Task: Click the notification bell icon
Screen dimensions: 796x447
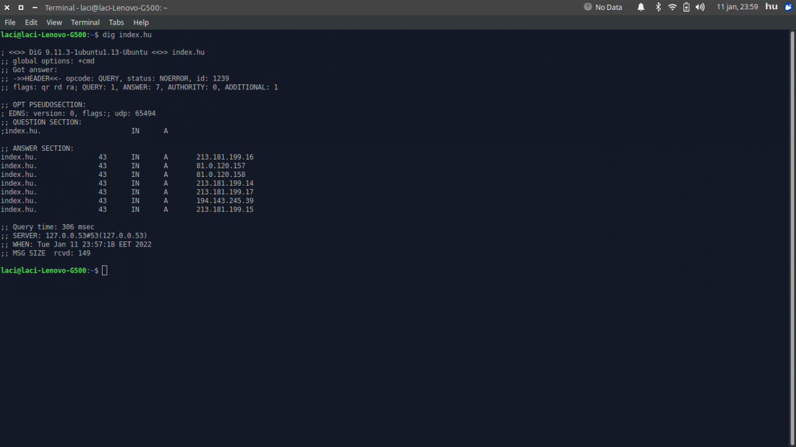Action: (x=641, y=7)
